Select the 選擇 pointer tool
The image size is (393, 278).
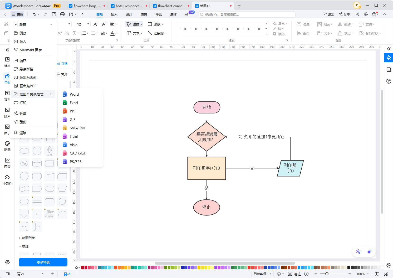[x=134, y=24]
